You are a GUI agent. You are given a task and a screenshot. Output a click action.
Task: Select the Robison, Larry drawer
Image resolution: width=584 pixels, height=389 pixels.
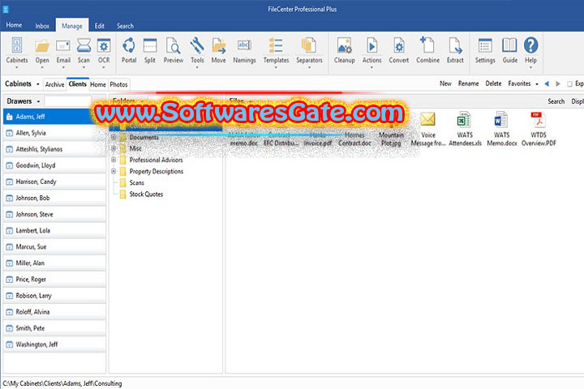point(54,296)
